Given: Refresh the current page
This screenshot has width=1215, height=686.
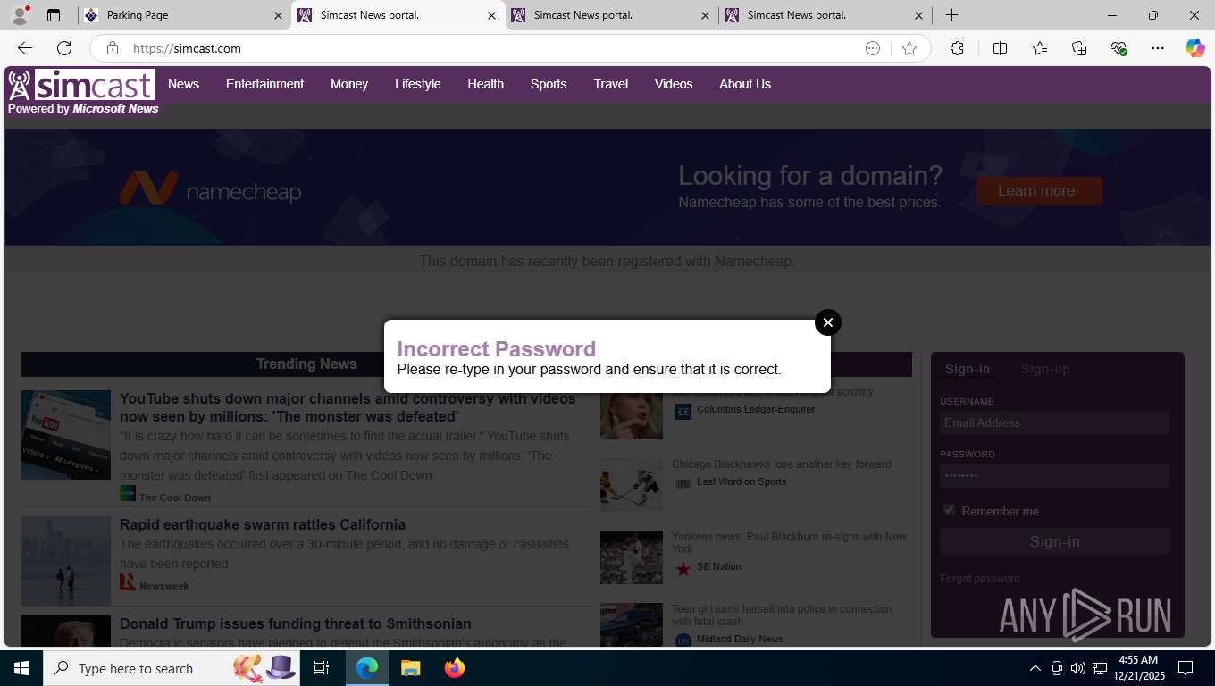Looking at the screenshot, I should (64, 48).
